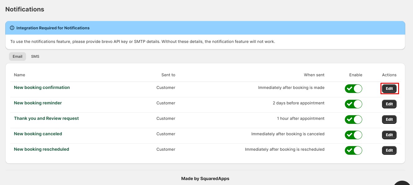The width and height of the screenshot is (413, 185).
Task: Toggle the Thank you and Review request switch
Action: (353, 120)
